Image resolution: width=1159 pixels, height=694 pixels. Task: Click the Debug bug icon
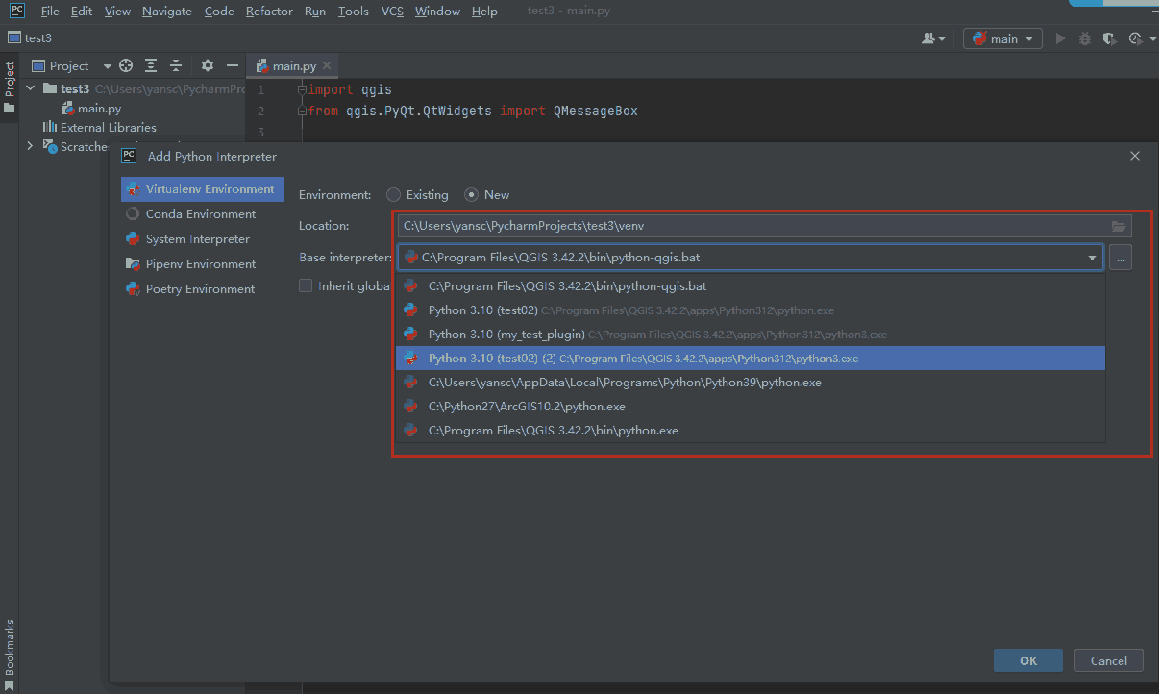[x=1085, y=38]
